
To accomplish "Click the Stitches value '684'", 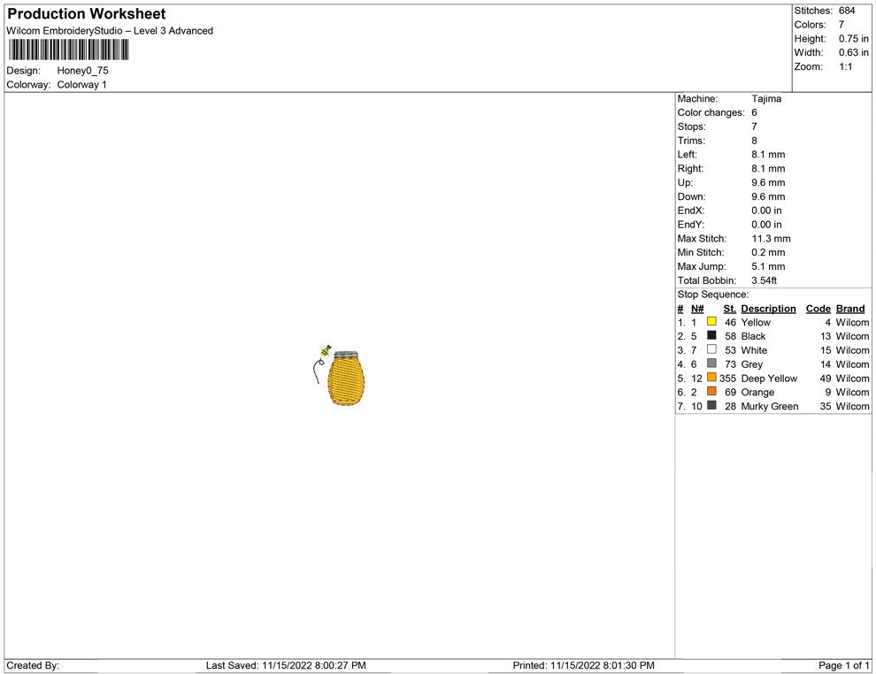I will click(847, 11).
